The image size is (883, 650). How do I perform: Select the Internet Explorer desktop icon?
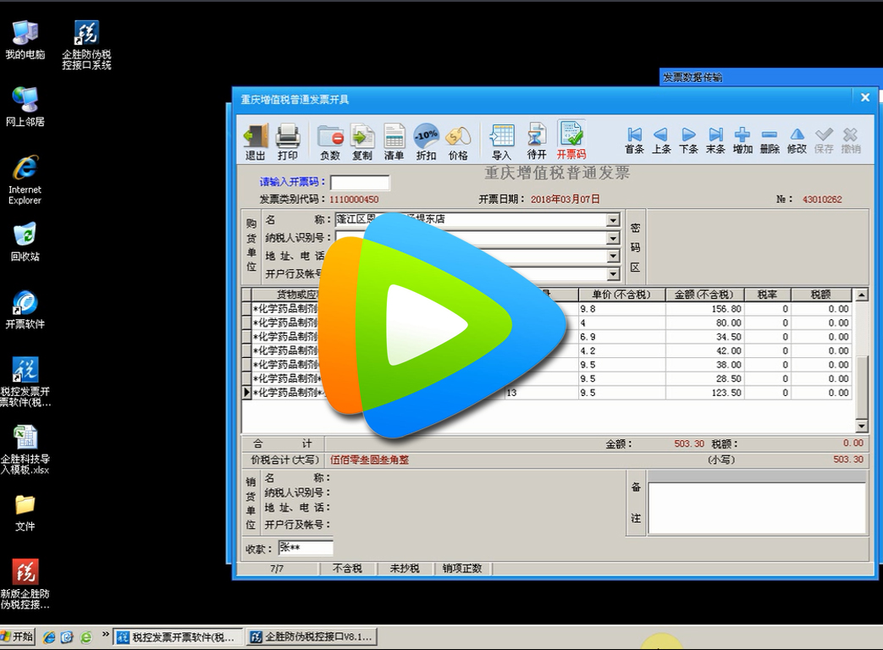pos(25,179)
